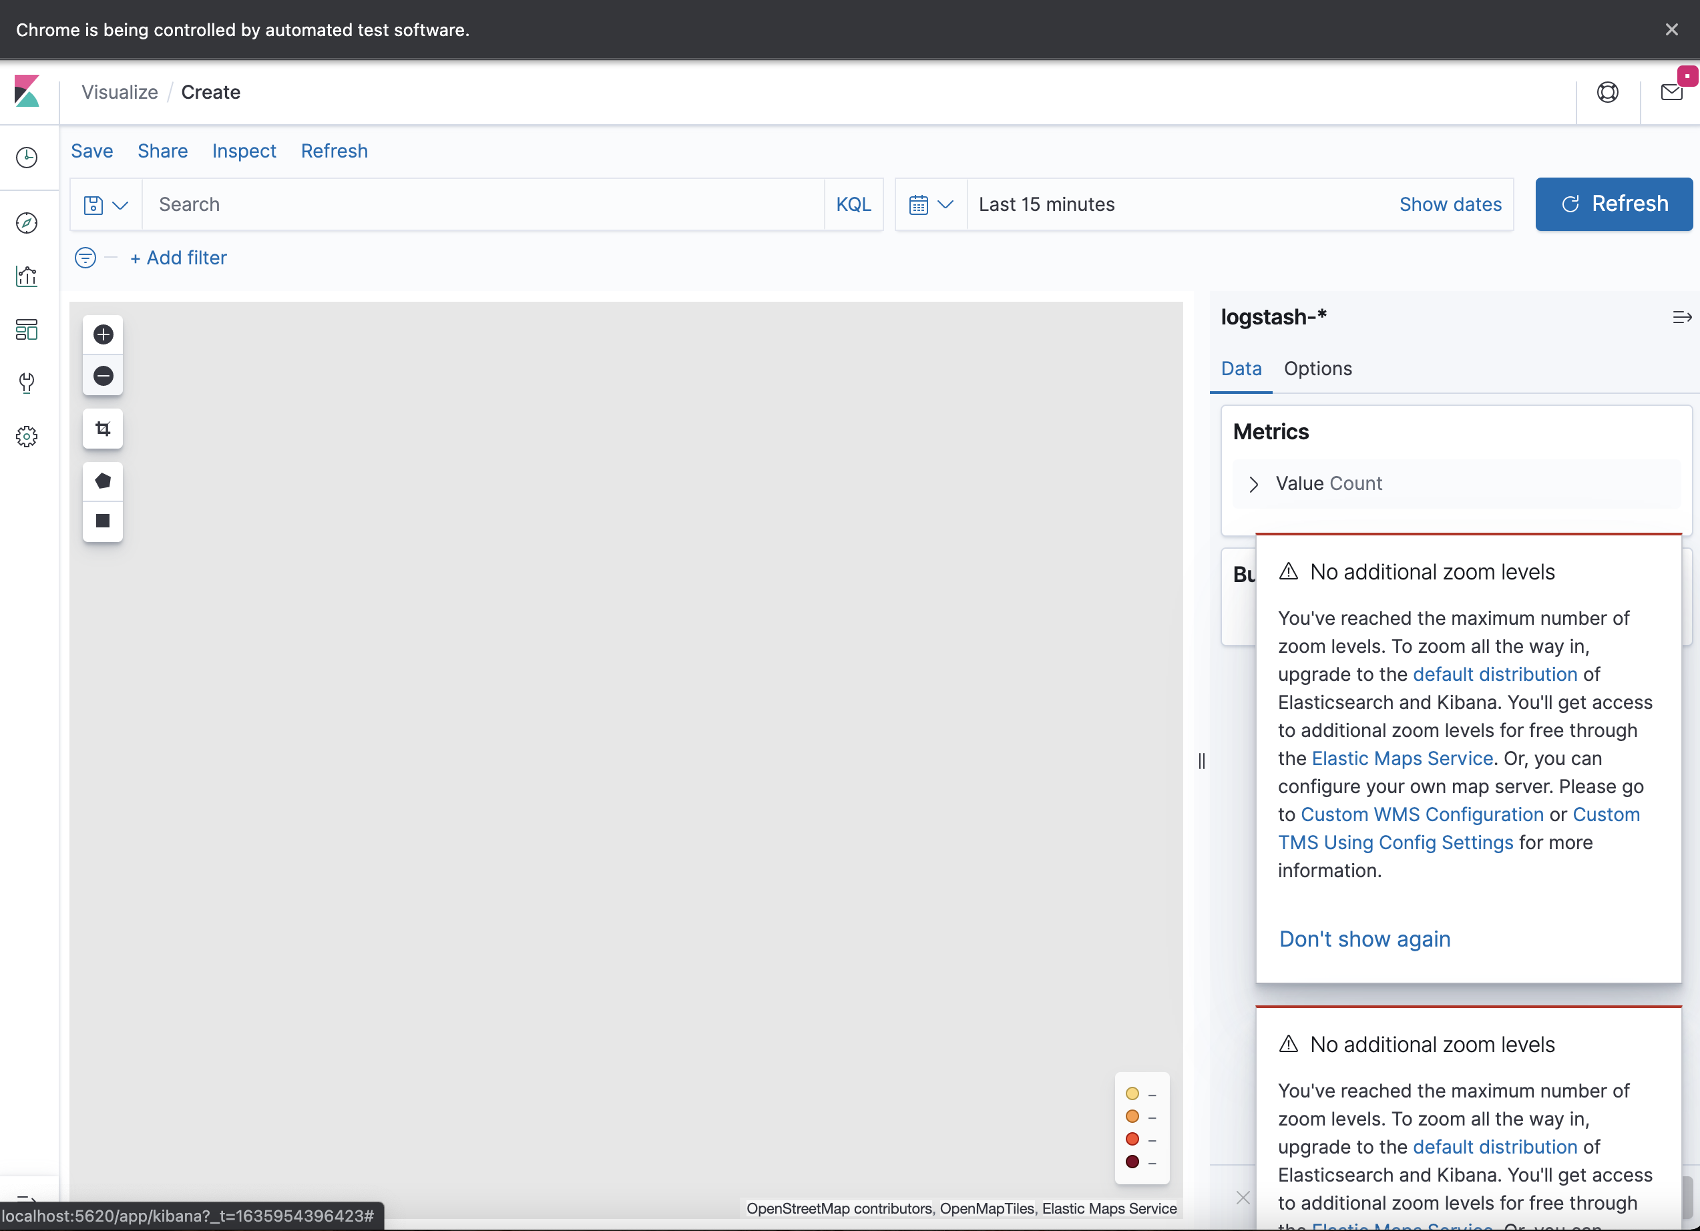Click the red legend color dot
Viewport: 1700px width, 1231px height.
click(1132, 1139)
